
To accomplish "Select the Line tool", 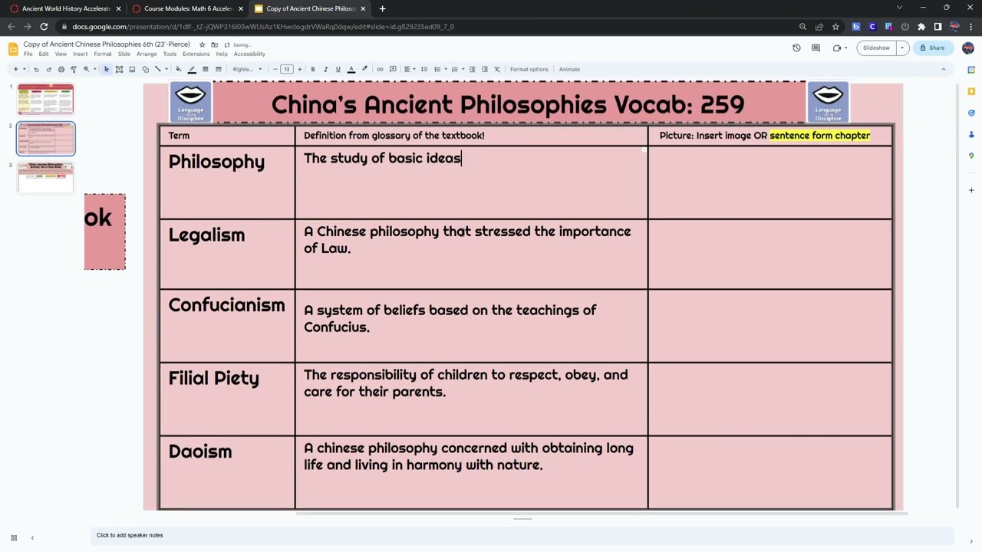I will tap(157, 69).
